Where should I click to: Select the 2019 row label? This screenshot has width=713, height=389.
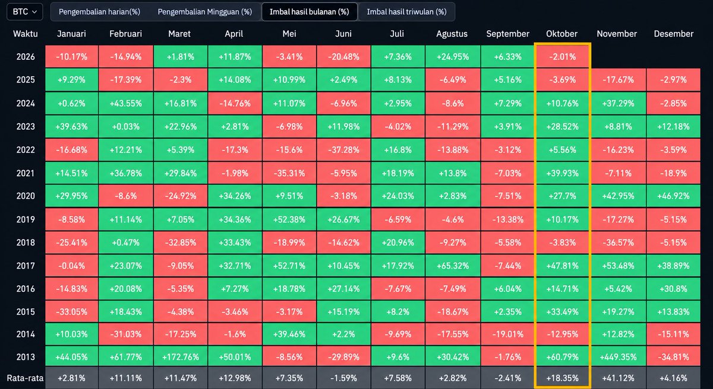tap(25, 219)
